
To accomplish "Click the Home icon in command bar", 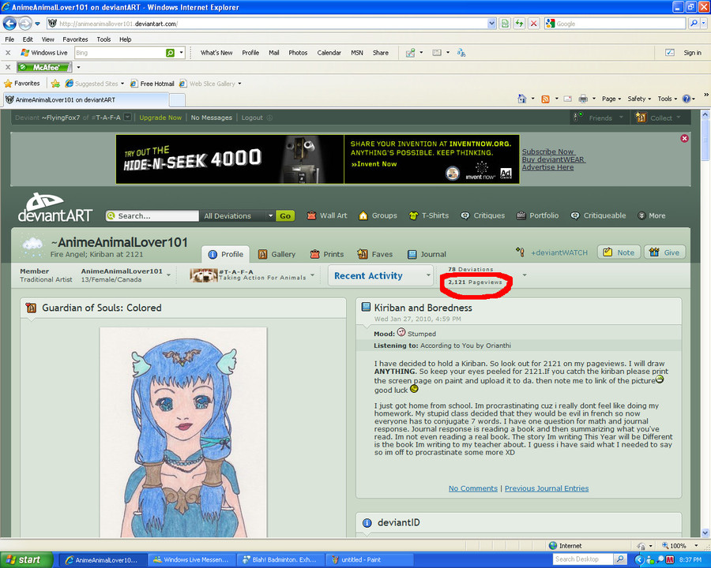I will tap(522, 99).
